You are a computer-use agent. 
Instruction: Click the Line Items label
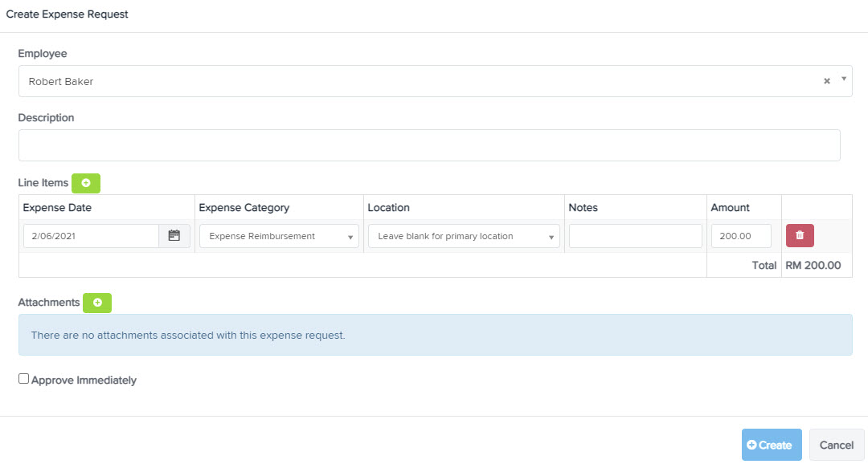pyautogui.click(x=43, y=182)
